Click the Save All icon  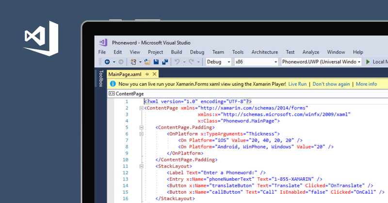pyautogui.click(x=165, y=62)
